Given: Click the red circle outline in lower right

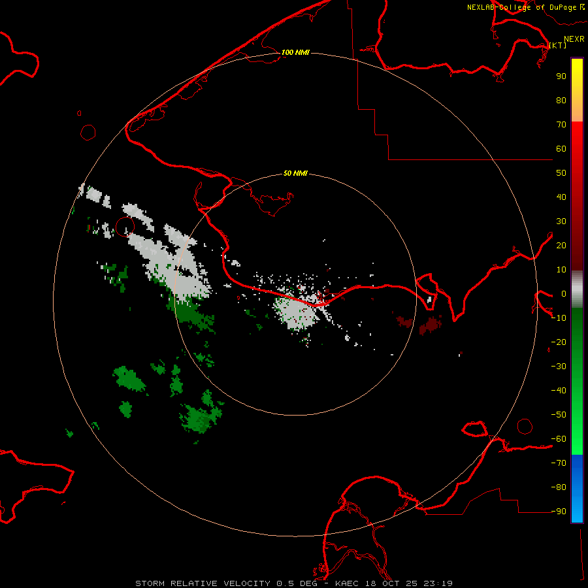Looking at the screenshot, I should pos(525,427).
